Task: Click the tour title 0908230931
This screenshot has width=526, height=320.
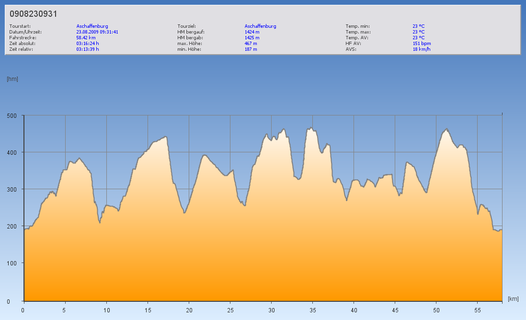Action: pos(34,14)
